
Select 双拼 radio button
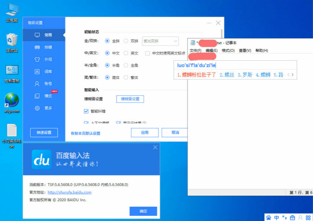126,41
